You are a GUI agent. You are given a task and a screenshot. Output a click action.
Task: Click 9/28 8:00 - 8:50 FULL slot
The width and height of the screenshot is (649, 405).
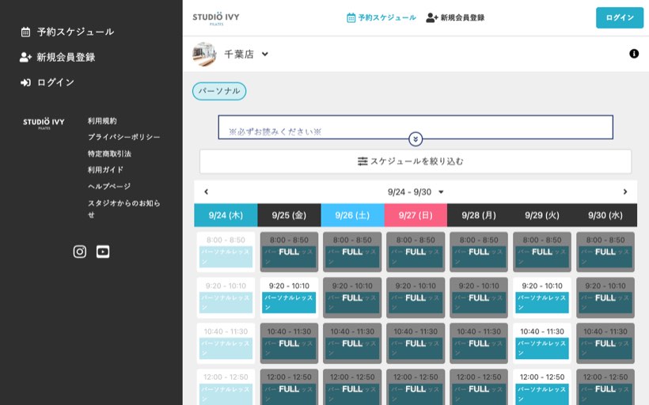pyautogui.click(x=479, y=252)
